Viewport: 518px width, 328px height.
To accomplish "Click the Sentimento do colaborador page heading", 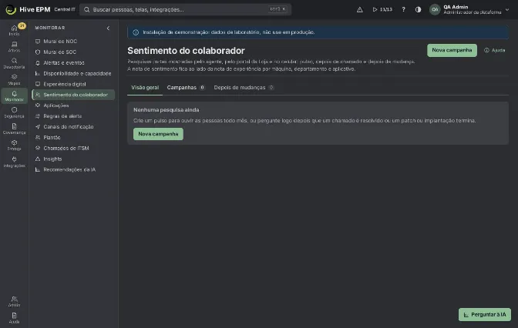I will pos(186,51).
